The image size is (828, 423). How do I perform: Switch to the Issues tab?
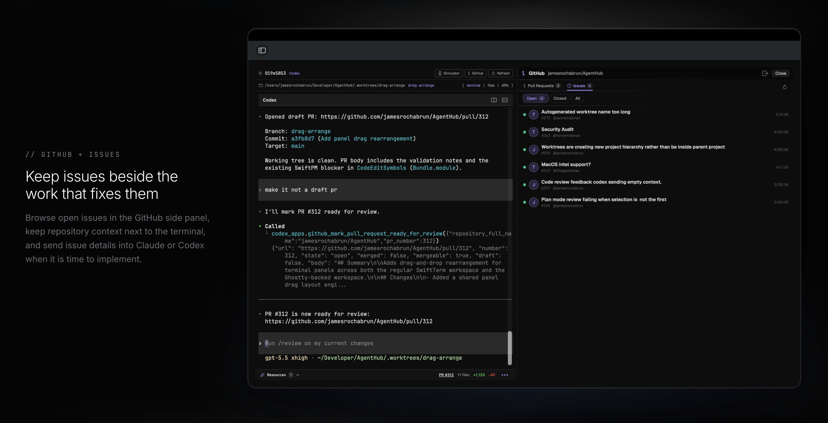pyautogui.click(x=579, y=86)
